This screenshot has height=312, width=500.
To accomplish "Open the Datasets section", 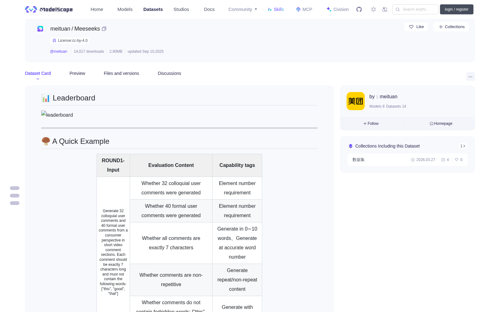I will coord(153,9).
